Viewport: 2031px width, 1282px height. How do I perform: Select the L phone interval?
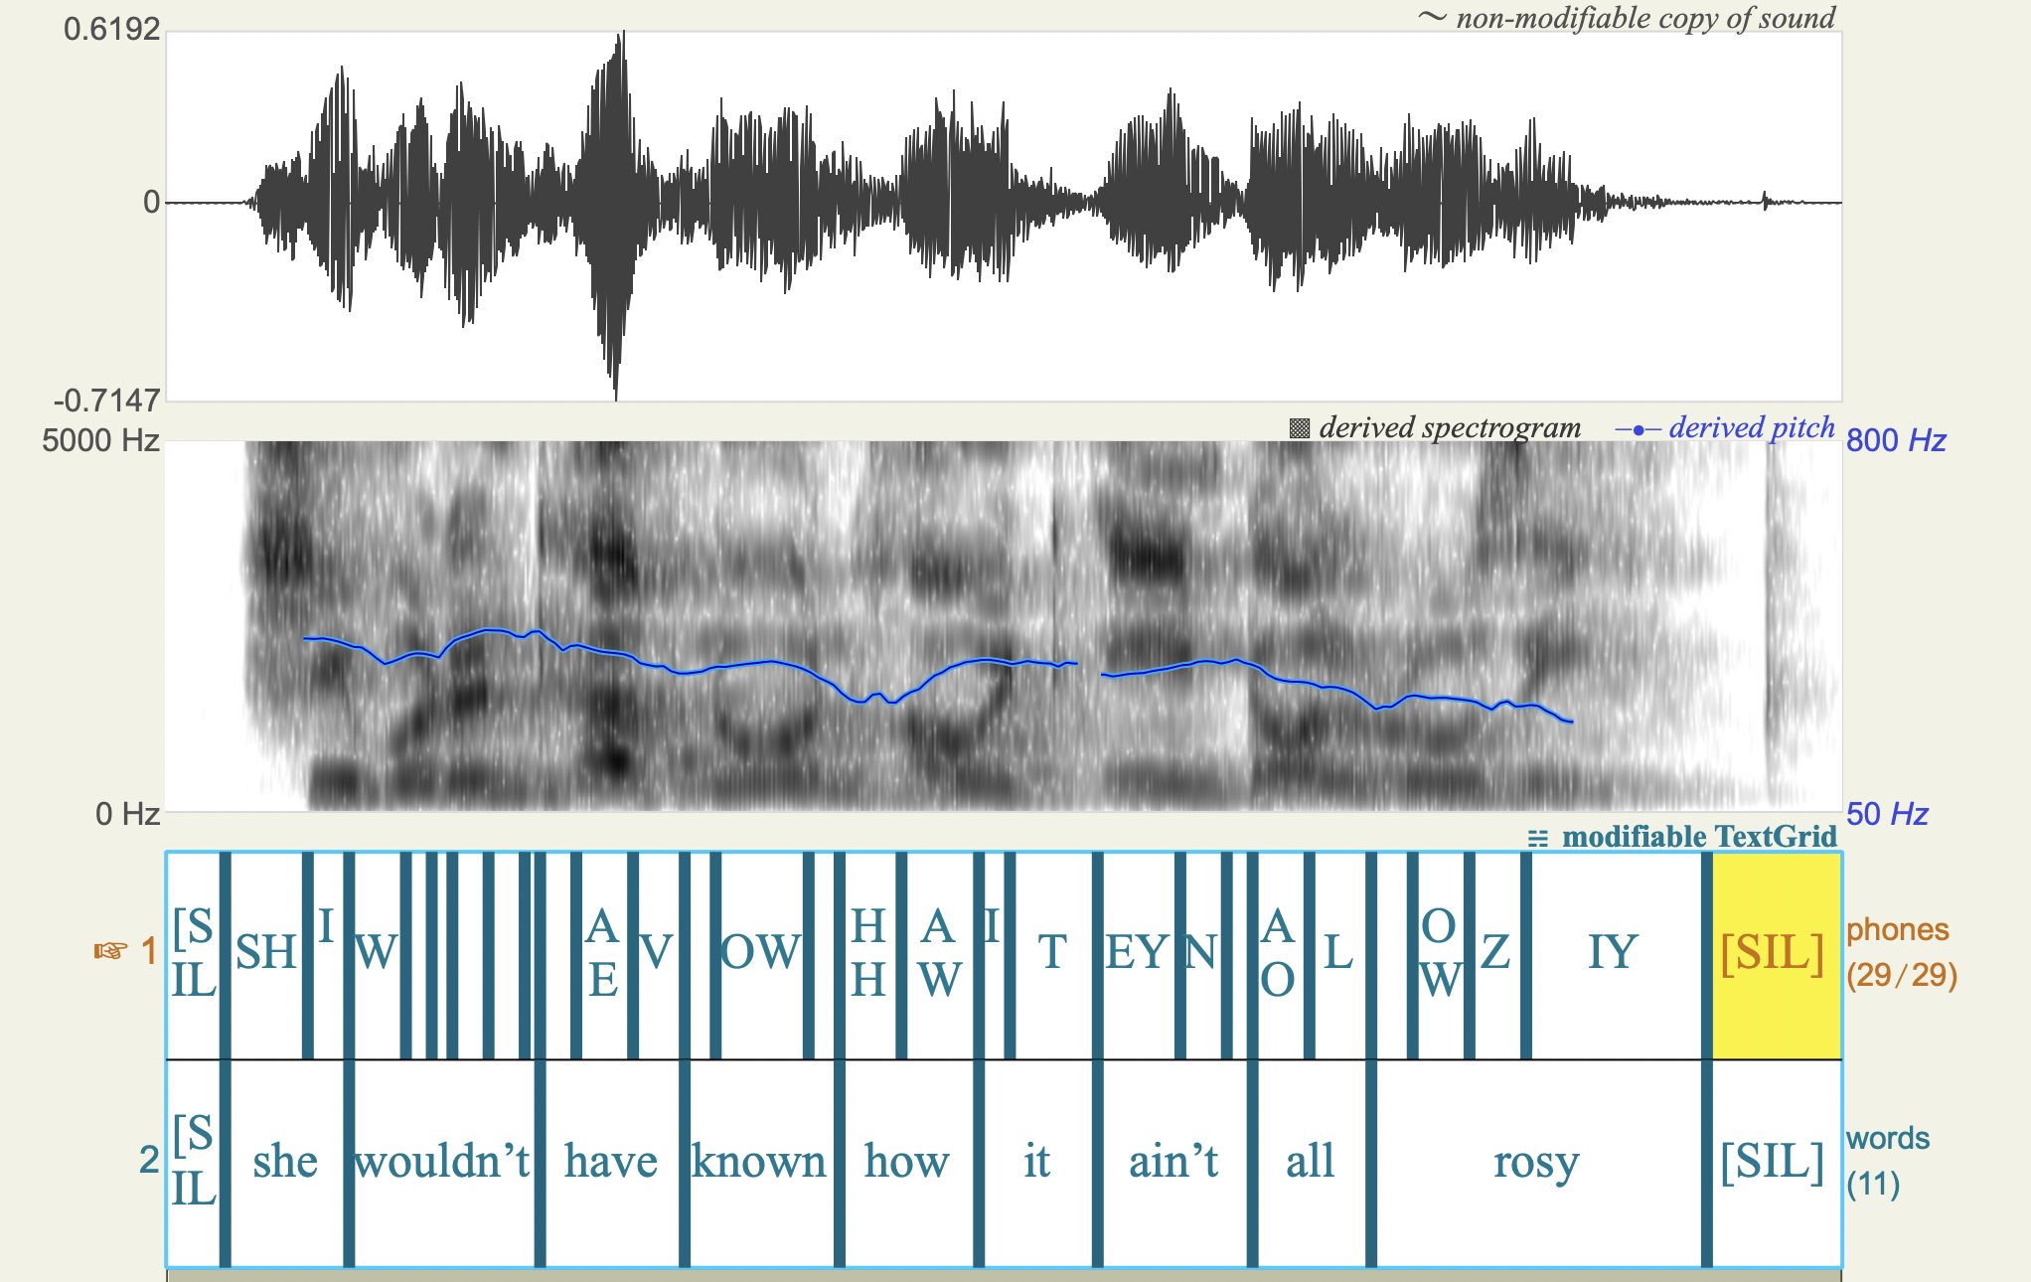(1339, 955)
